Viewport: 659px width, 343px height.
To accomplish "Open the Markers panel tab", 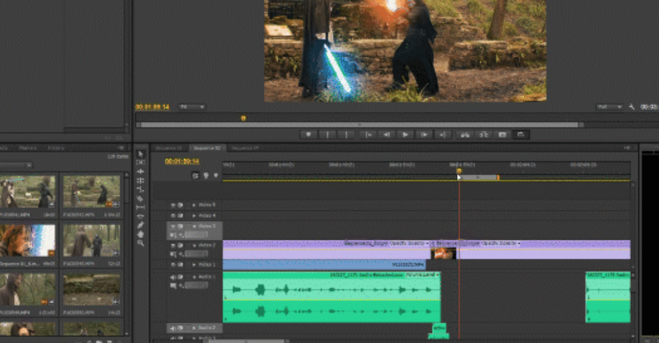I will pos(28,148).
